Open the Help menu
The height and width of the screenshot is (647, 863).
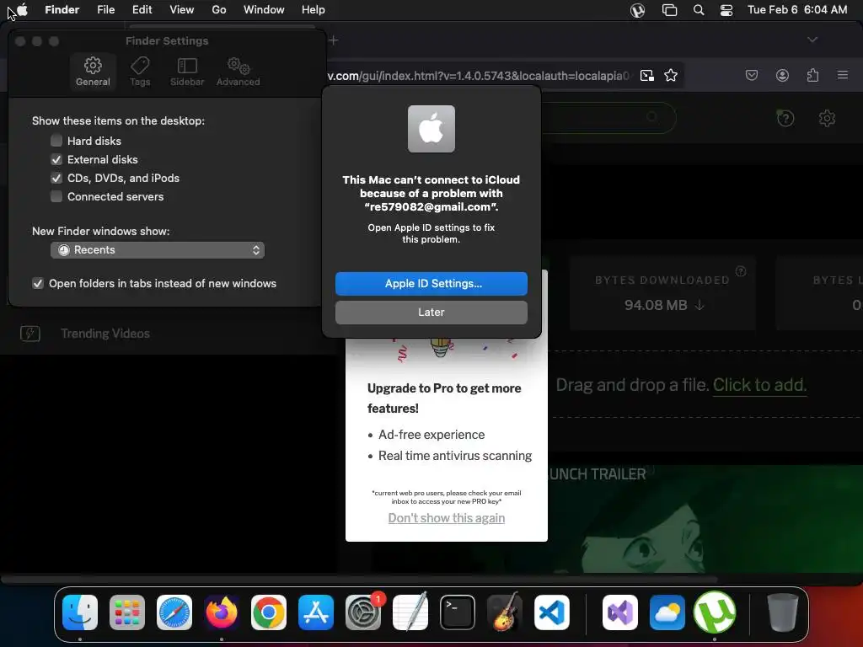(x=314, y=10)
